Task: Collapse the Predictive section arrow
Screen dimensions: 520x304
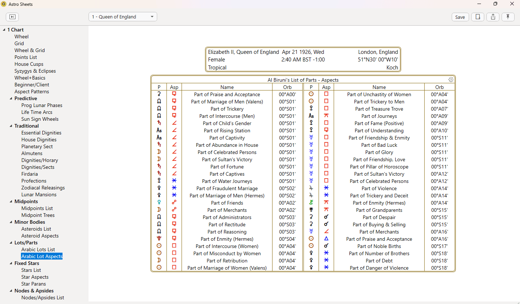Action: click(11, 98)
